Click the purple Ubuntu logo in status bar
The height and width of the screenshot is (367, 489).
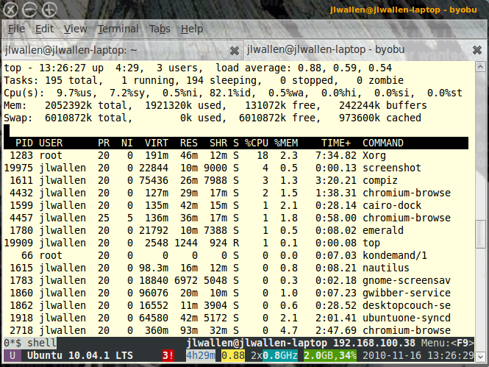[x=11, y=356]
